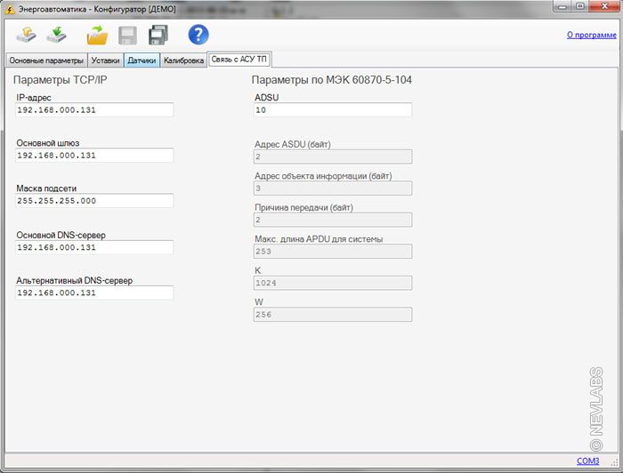The height and width of the screenshot is (473, 623).
Task: Open help with the blue question mark
Action: tap(198, 35)
